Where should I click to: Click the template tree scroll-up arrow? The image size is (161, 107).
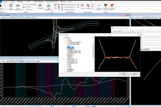click(93, 37)
